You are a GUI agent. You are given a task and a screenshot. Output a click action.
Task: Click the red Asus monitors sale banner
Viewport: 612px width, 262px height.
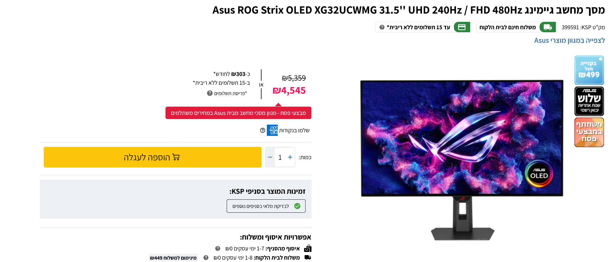[x=238, y=113]
